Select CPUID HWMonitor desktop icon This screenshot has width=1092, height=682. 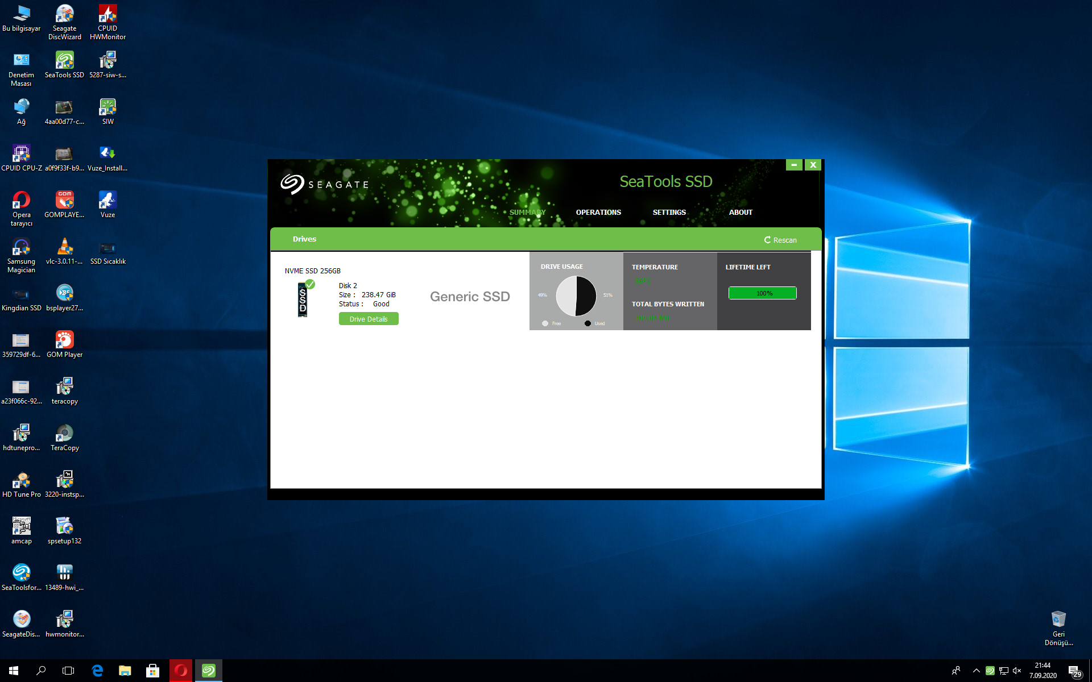(107, 23)
